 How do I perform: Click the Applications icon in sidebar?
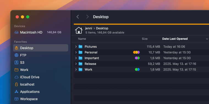(x=16, y=92)
